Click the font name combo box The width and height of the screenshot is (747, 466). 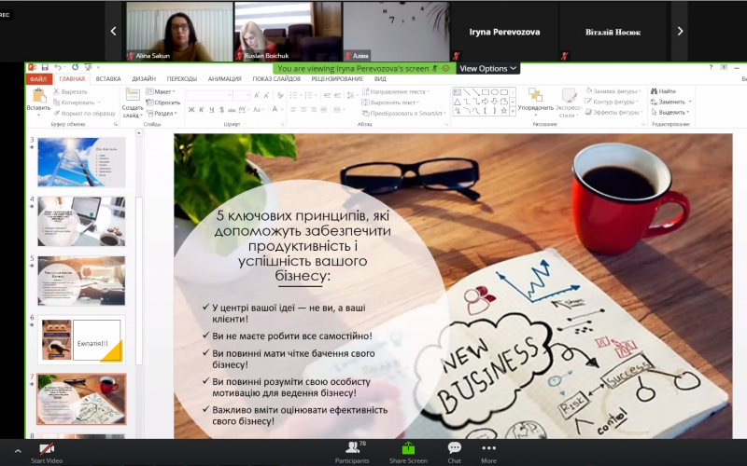pos(209,96)
